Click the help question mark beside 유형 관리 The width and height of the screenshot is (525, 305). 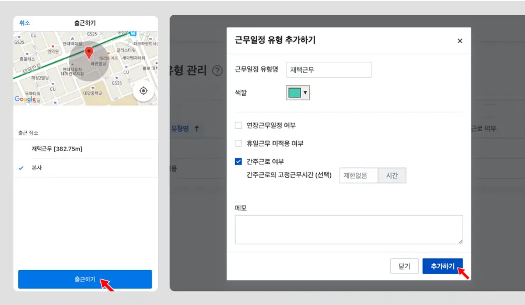click(x=218, y=71)
